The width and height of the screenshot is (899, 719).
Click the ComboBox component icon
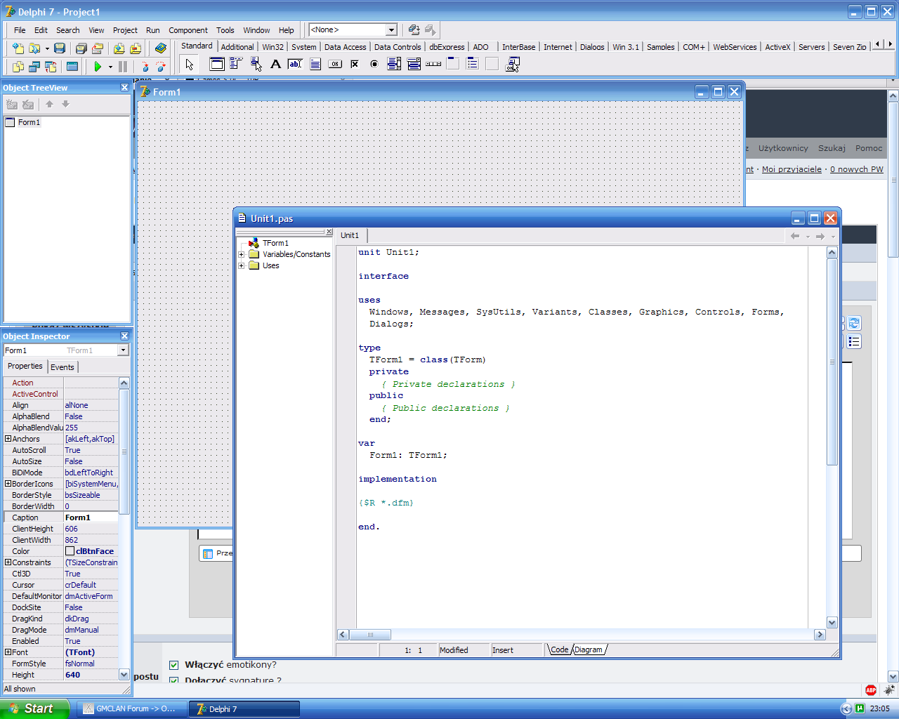coord(414,65)
